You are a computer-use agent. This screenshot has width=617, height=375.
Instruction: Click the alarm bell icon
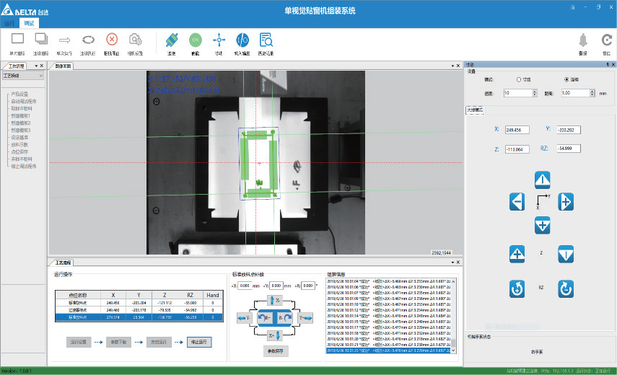(583, 40)
